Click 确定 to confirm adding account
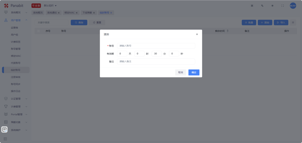 (x=194, y=72)
